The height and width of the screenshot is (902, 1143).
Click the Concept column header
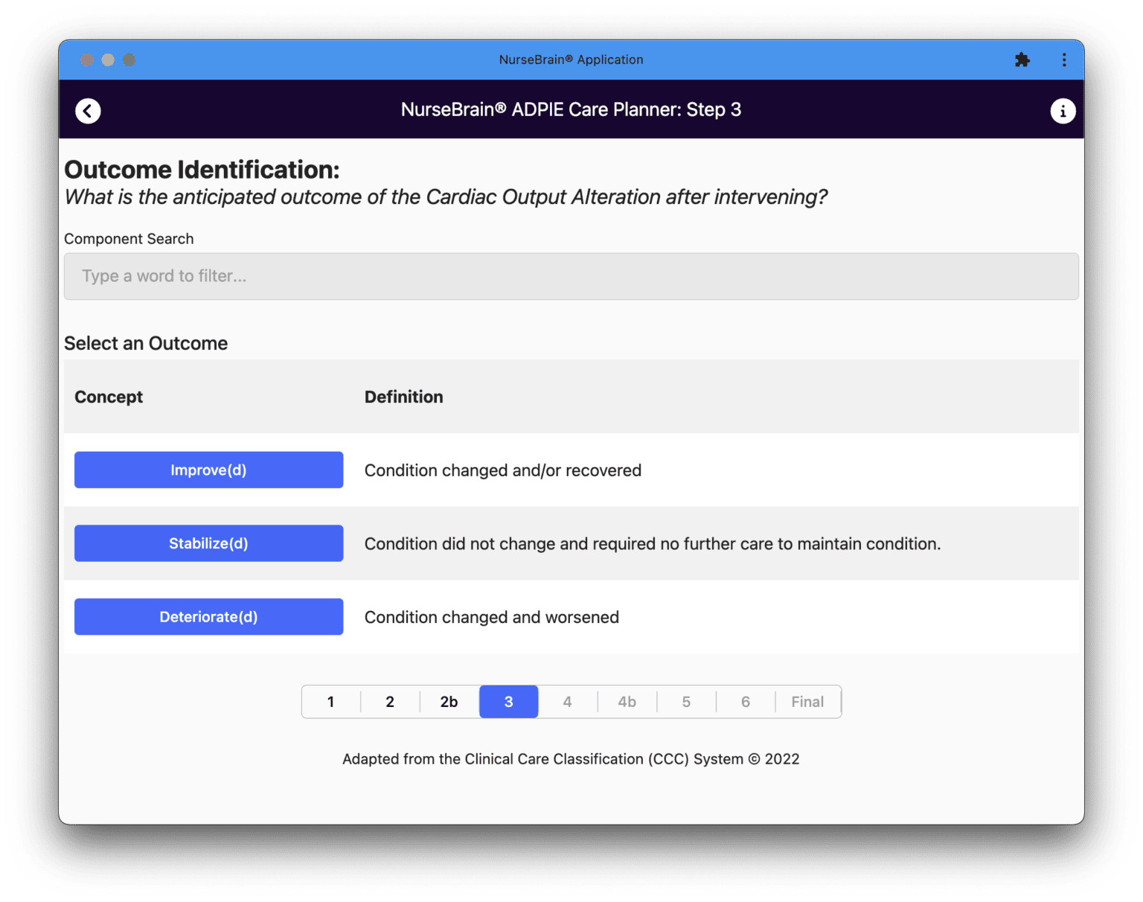click(109, 397)
